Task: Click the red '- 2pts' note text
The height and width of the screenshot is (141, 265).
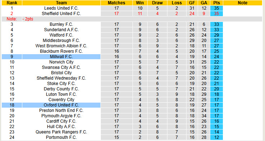Action: click(28, 19)
